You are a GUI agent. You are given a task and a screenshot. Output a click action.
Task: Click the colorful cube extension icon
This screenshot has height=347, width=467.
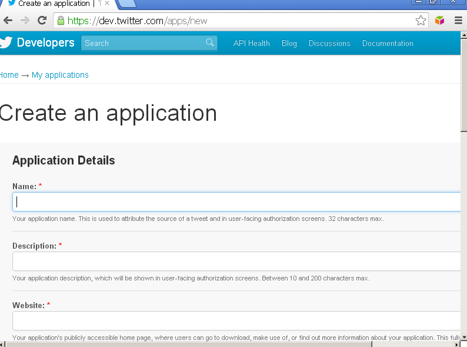point(439,21)
